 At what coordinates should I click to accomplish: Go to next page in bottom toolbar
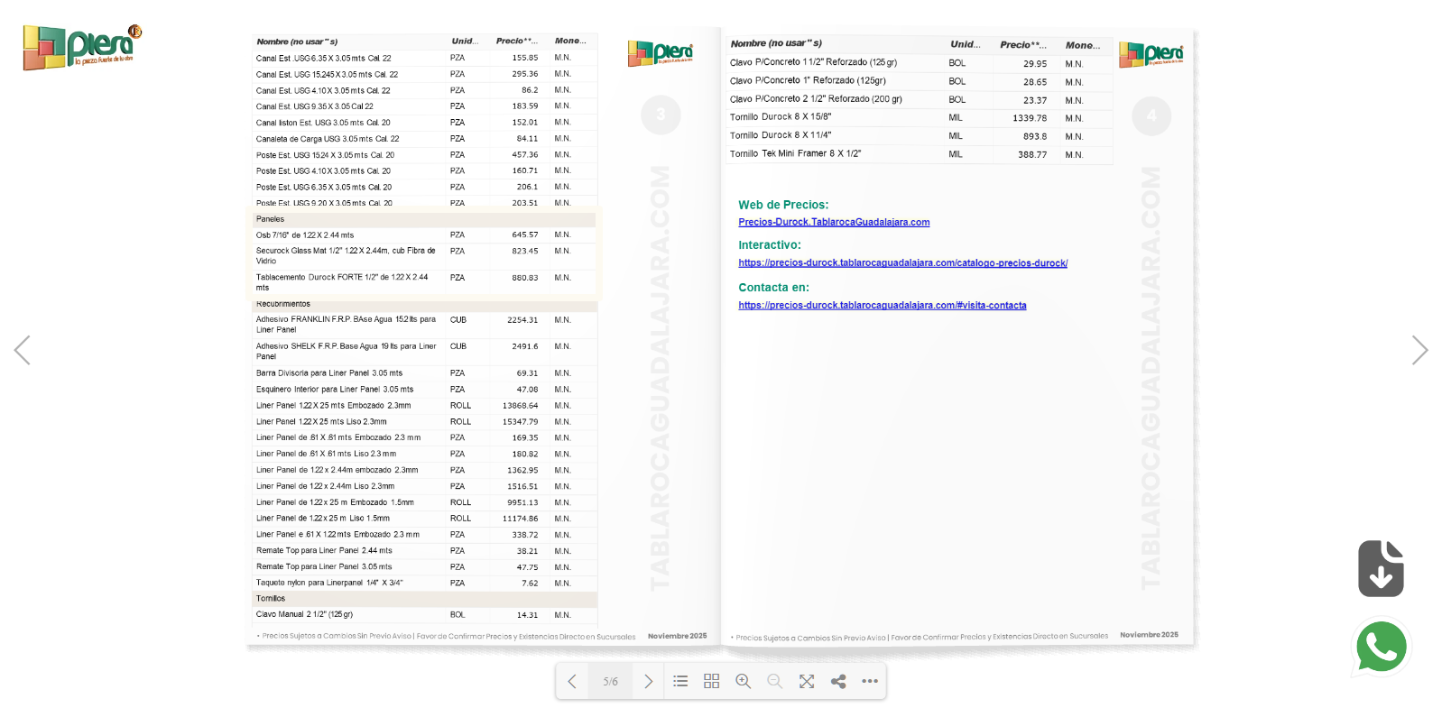tap(648, 682)
